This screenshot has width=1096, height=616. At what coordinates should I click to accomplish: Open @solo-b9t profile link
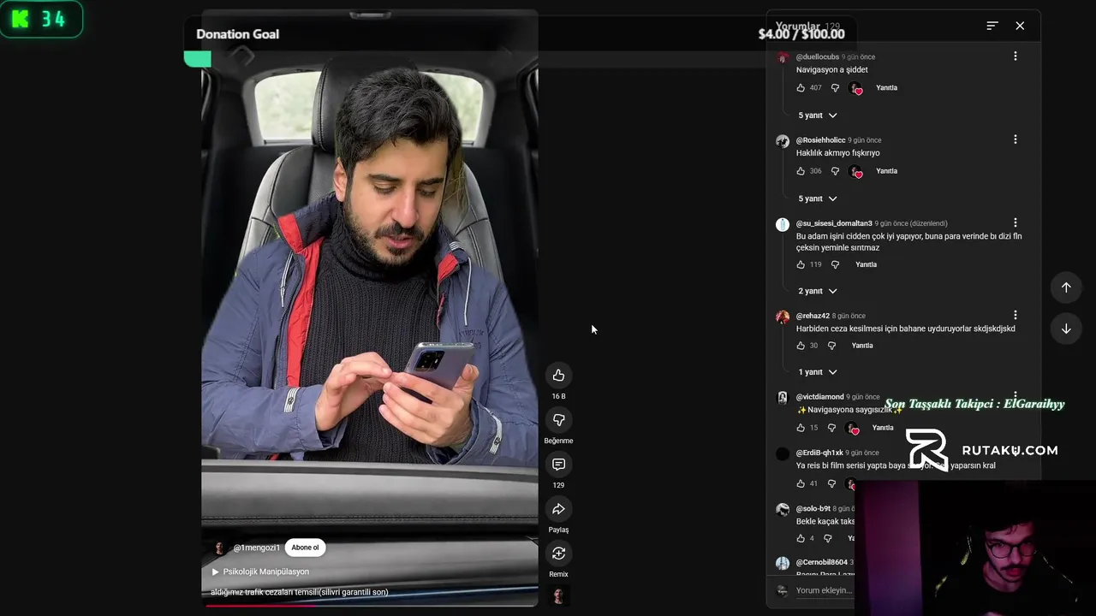pos(813,508)
